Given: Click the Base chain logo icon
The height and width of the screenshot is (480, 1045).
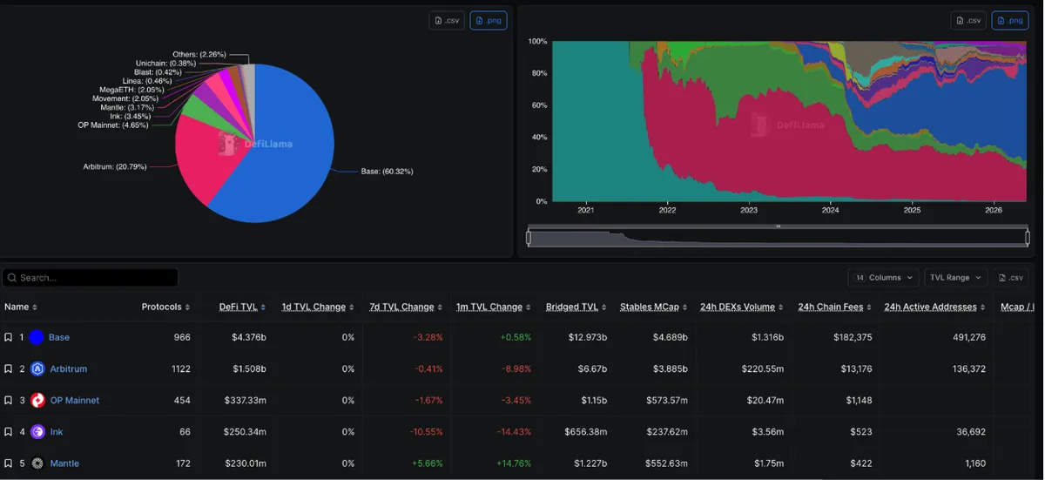Looking at the screenshot, I should pos(37,337).
